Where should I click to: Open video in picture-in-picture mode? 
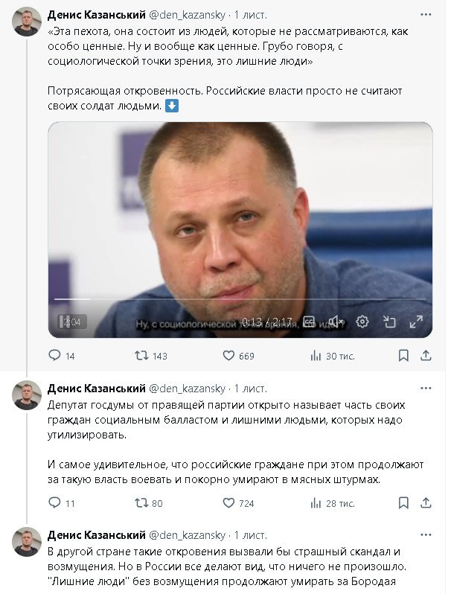(389, 322)
